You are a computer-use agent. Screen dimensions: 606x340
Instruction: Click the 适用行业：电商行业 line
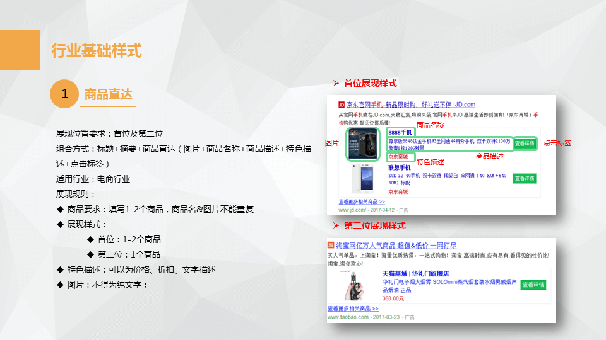[x=93, y=179]
